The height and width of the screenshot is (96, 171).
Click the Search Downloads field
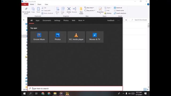[139, 20]
